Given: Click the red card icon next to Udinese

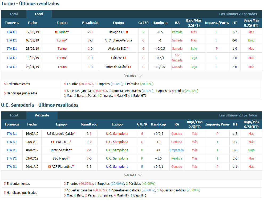Looking at the screenshot, I should click(x=124, y=58).
